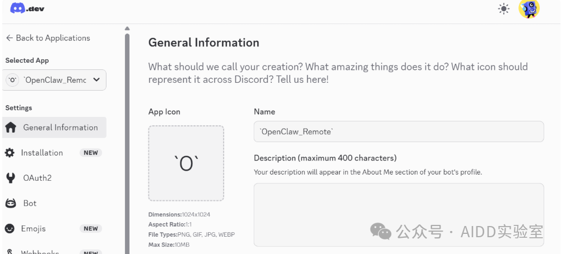
Task: Click the small app icon in the app selector
Action: [12, 80]
